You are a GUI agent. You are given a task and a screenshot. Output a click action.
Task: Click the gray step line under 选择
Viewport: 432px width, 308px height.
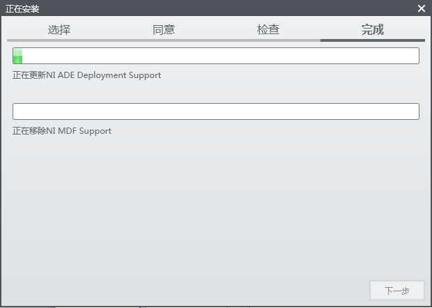tap(59, 40)
